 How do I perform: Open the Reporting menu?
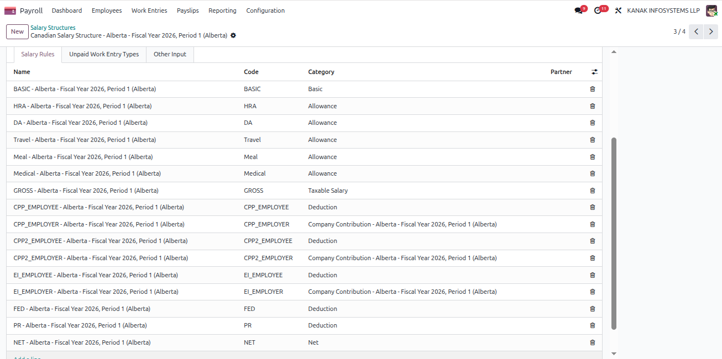click(x=223, y=10)
